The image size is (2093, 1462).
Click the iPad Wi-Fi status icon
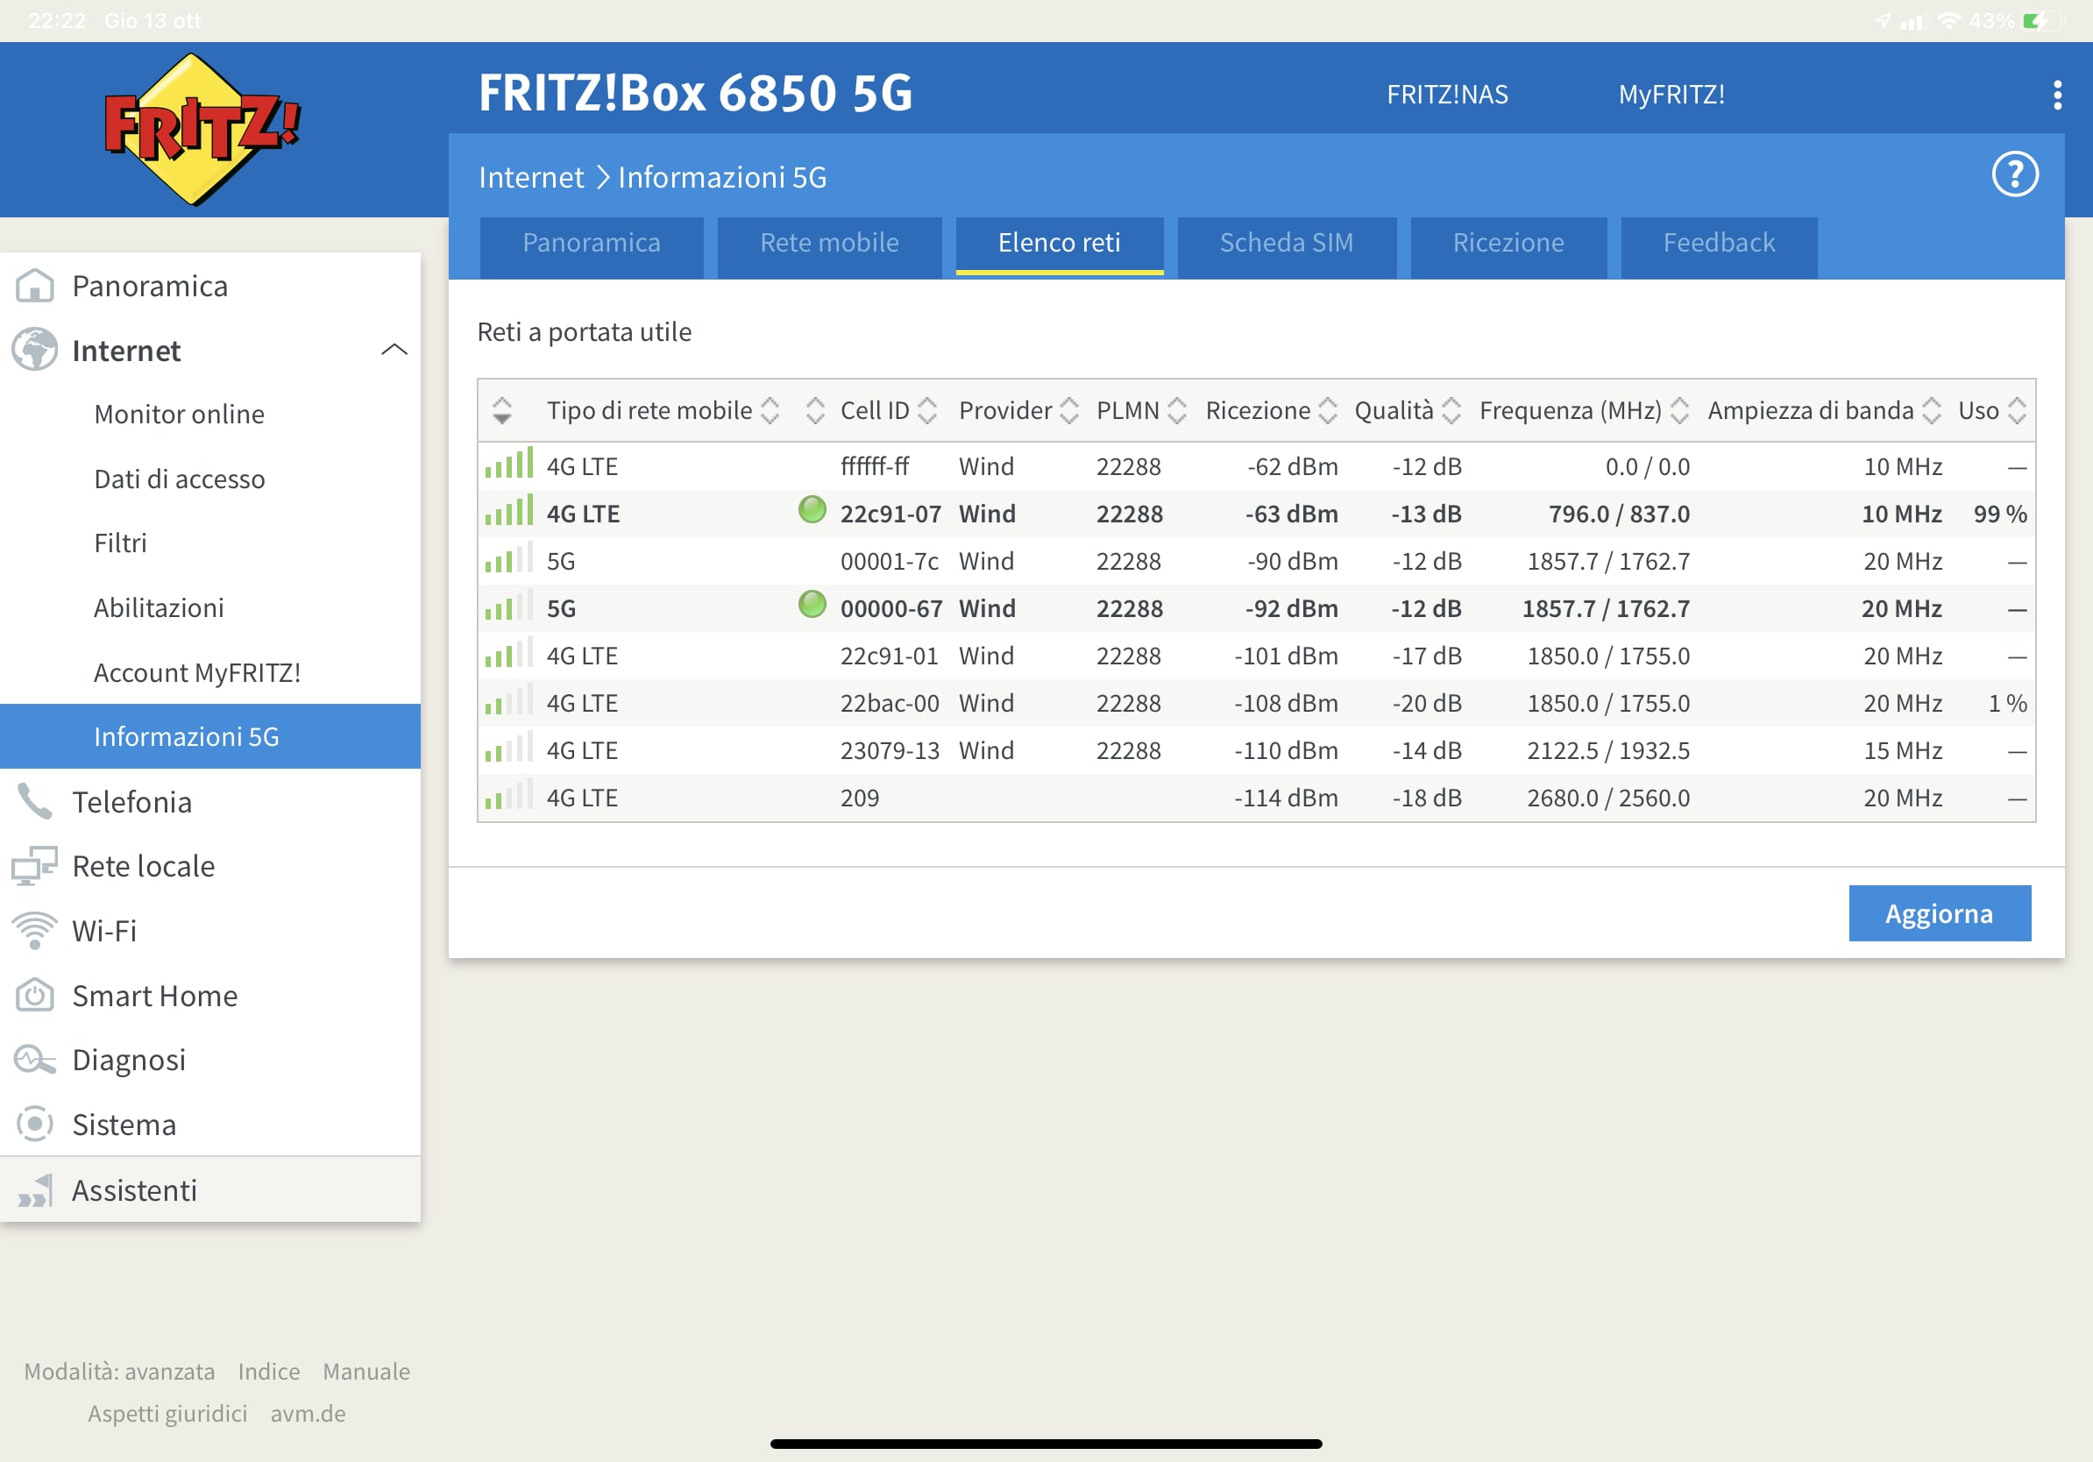click(x=1948, y=21)
